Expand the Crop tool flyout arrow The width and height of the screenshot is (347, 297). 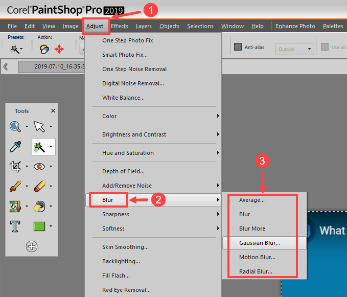[27, 167]
